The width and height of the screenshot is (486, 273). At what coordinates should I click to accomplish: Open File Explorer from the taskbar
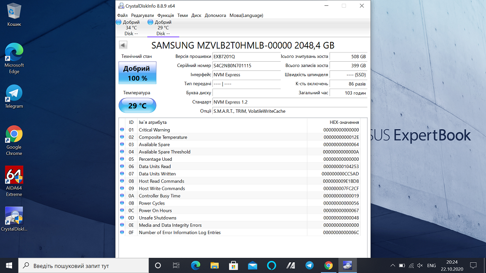point(214,266)
